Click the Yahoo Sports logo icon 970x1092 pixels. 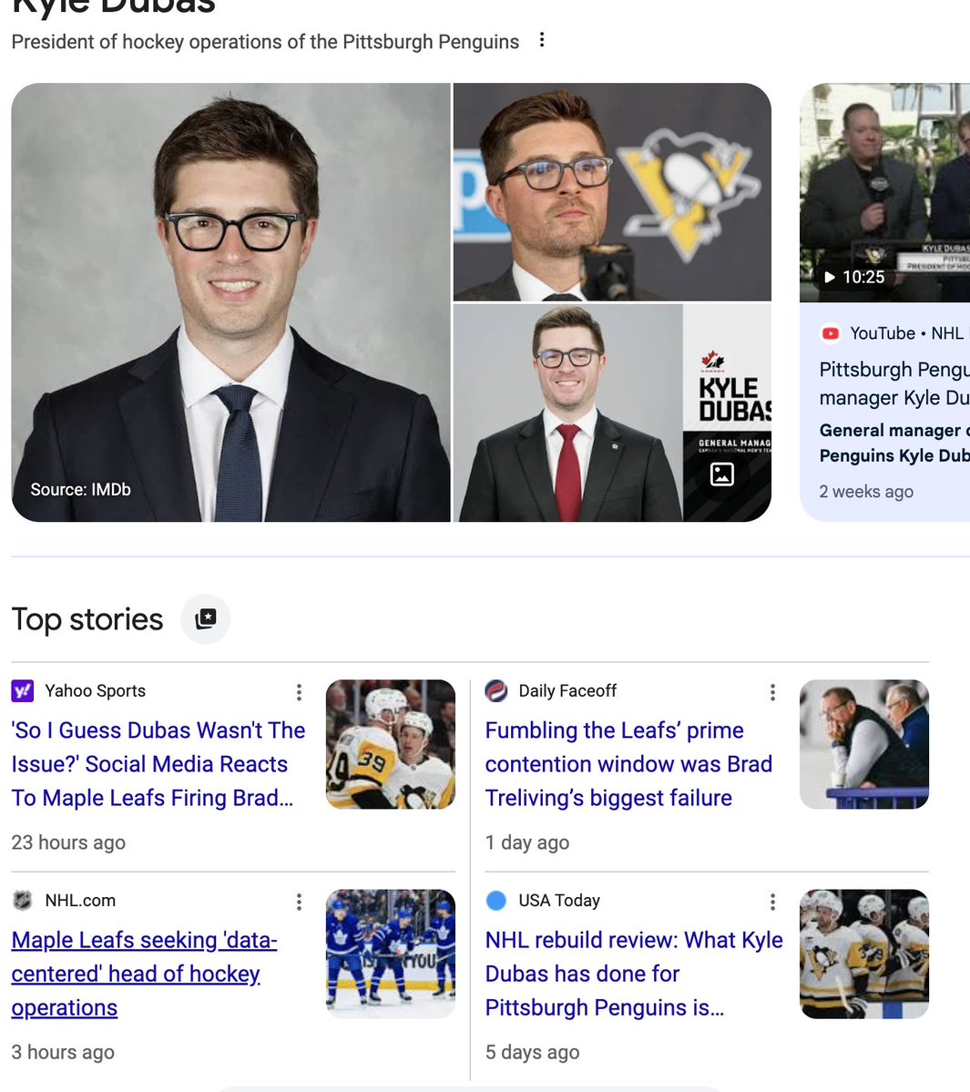point(22,691)
